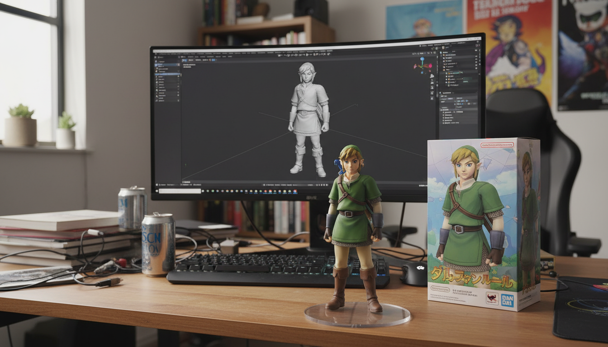
Task: Select the green-highlighted row in the right outliner
Action: tap(459, 73)
